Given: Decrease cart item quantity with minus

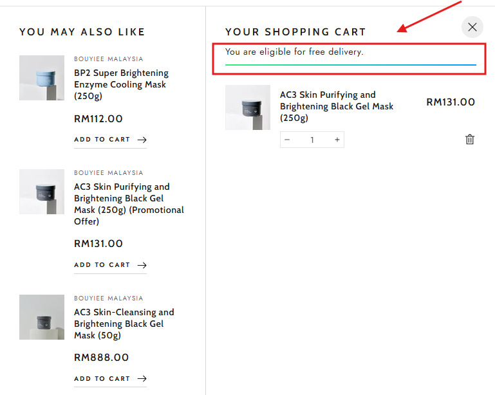Looking at the screenshot, I should tap(287, 140).
